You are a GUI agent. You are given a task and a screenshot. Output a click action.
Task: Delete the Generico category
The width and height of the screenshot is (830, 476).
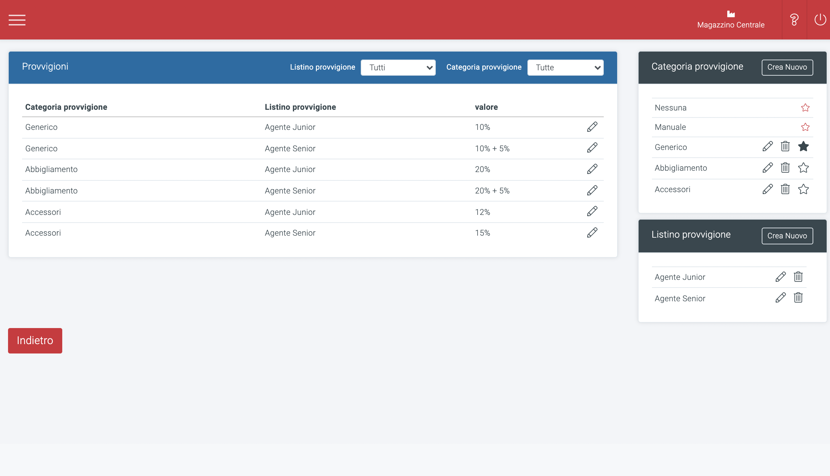click(785, 146)
